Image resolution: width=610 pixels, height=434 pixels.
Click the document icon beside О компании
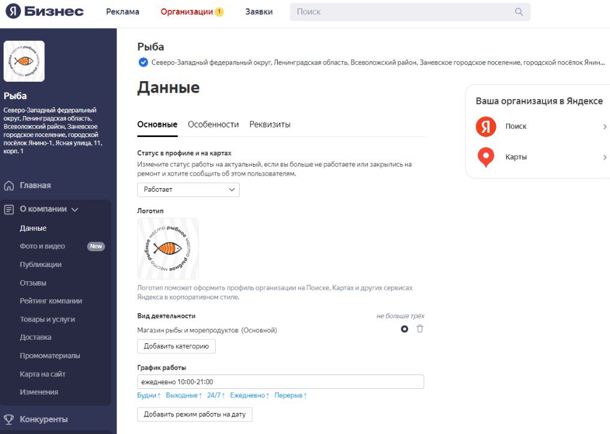(9, 209)
